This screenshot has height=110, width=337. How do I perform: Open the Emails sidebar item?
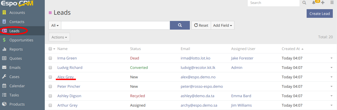pyautogui.click(x=15, y=68)
